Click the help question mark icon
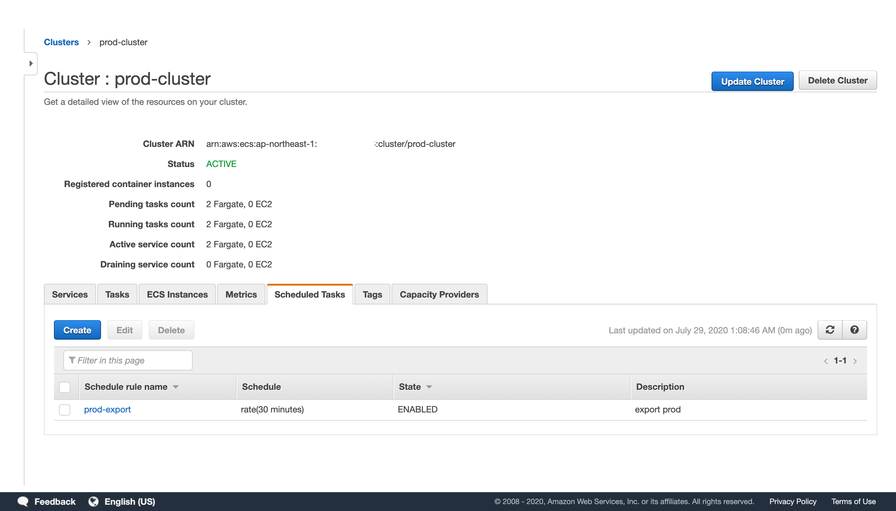The width and height of the screenshot is (896, 511). coord(854,330)
